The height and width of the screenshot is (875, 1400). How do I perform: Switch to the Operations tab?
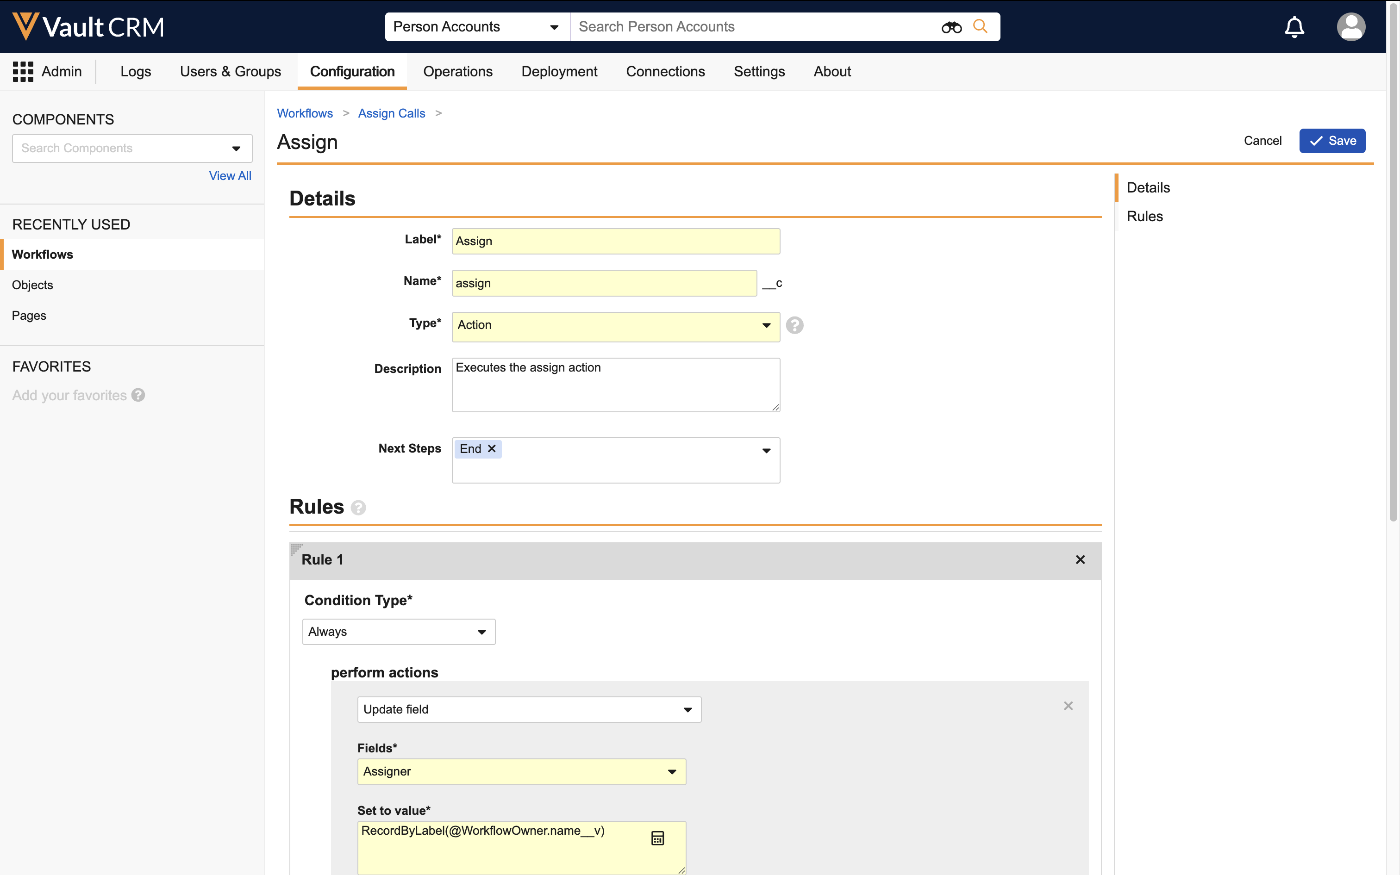[x=457, y=72]
